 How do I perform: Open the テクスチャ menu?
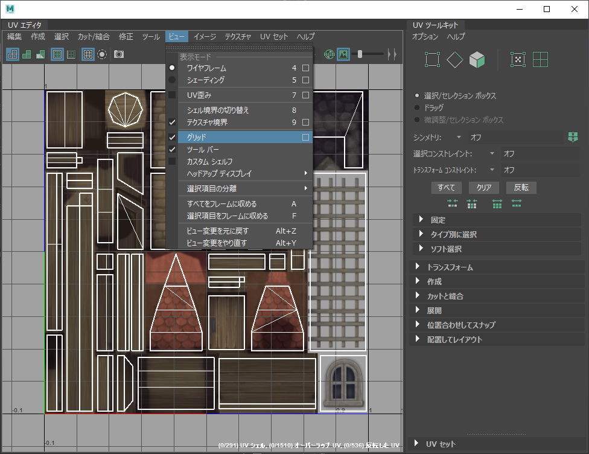click(238, 36)
